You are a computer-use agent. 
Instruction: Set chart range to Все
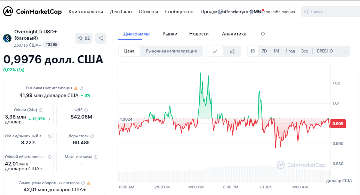(x=304, y=51)
